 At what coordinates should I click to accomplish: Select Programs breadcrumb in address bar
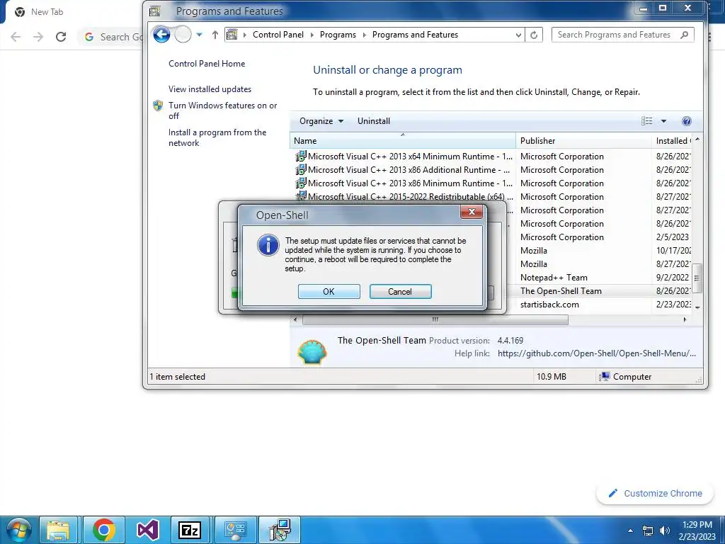[338, 35]
